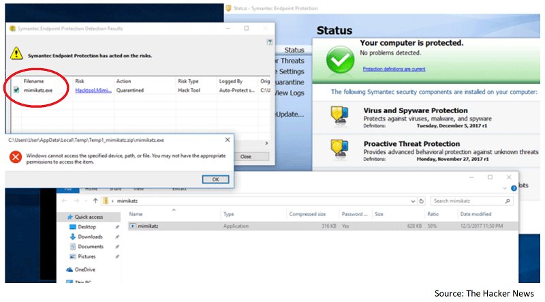Open Settings in Symantec sidebar

tap(289, 72)
